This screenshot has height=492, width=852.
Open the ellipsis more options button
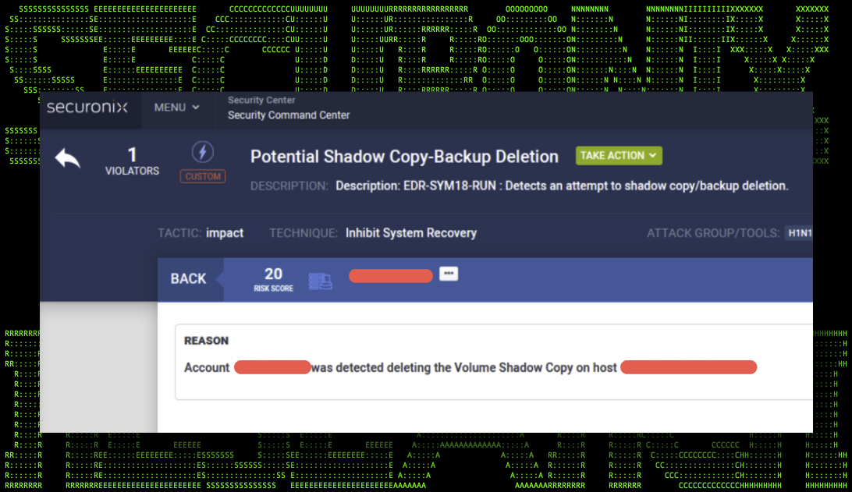pos(449,274)
